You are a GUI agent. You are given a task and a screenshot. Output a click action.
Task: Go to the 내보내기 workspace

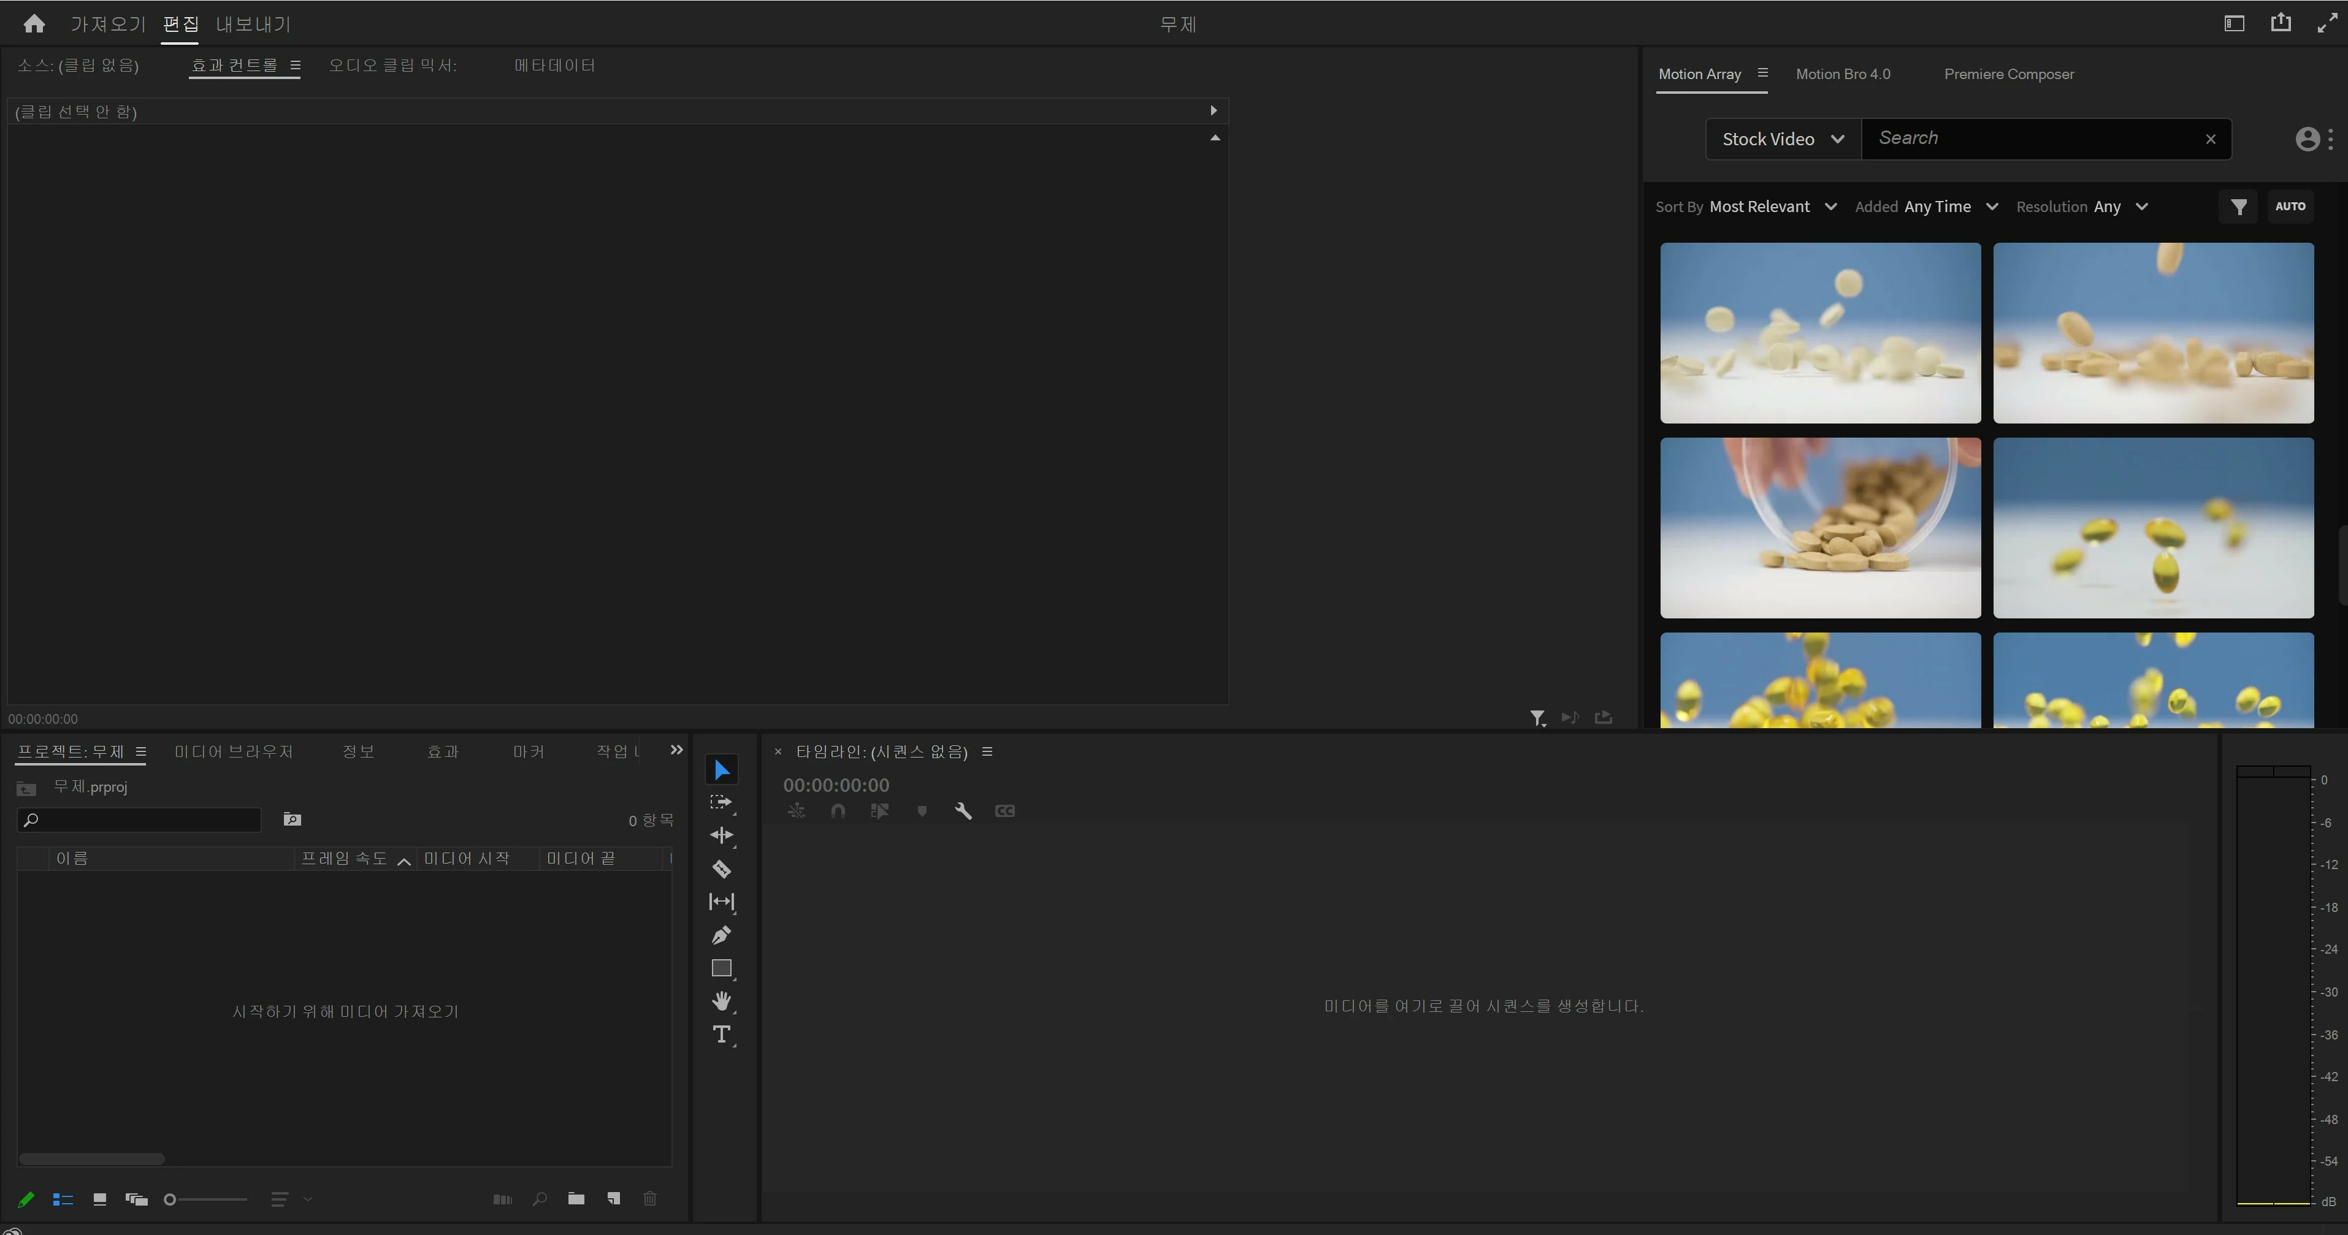(x=253, y=24)
